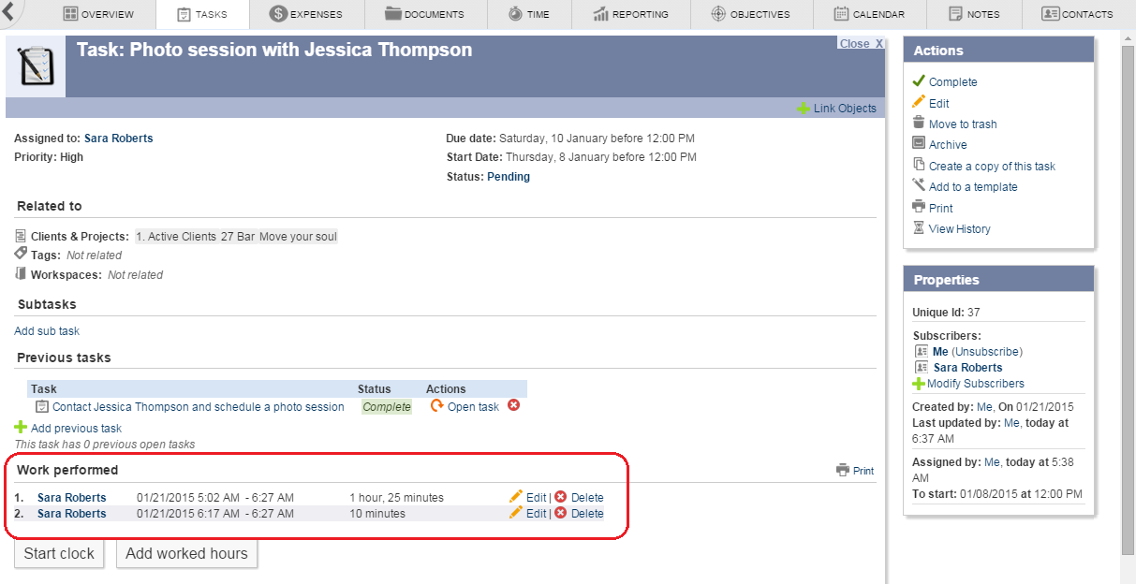Viewport: 1136px width, 584px height.
Task: Open the Reporting tab
Action: pyautogui.click(x=630, y=14)
